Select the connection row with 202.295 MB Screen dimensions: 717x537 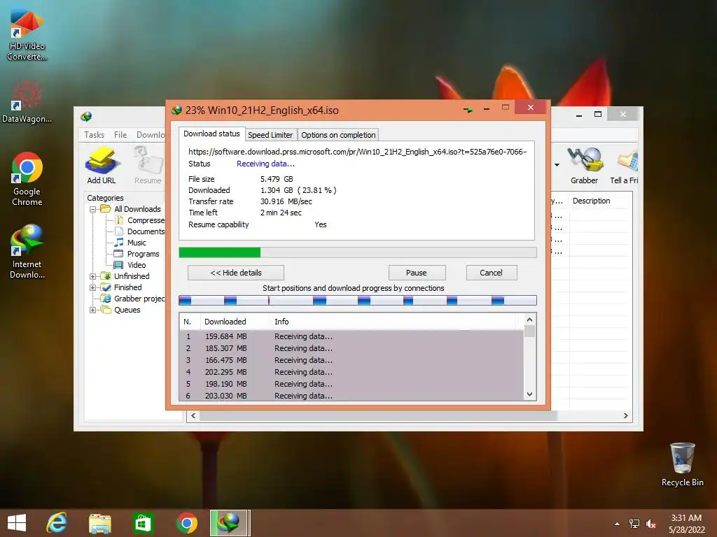pos(351,372)
